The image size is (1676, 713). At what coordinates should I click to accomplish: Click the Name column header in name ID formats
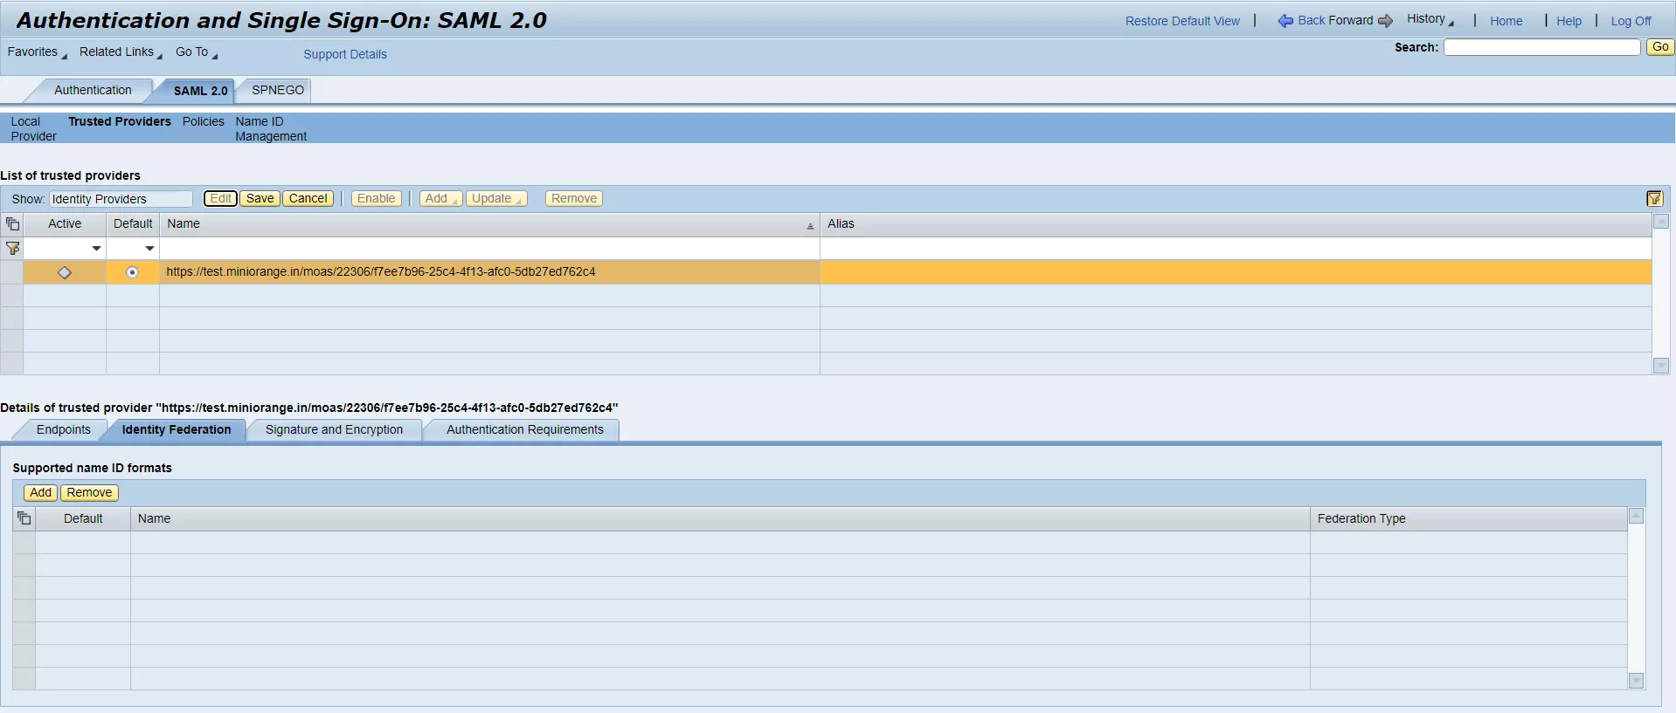720,518
